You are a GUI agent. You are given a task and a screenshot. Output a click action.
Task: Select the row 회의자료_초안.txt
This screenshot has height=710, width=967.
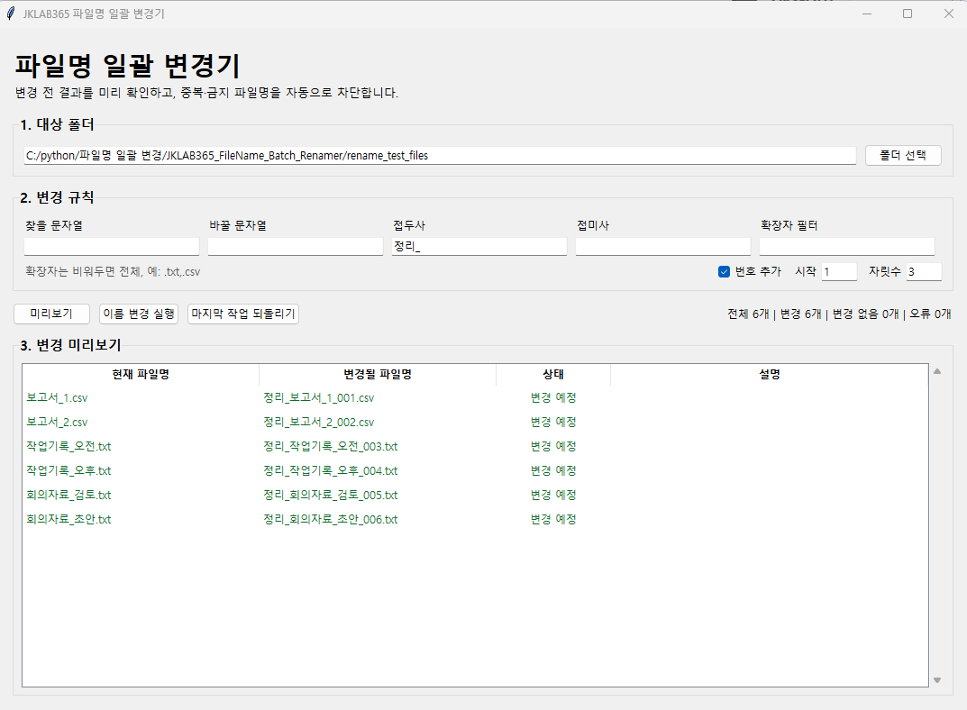pyautogui.click(x=475, y=520)
